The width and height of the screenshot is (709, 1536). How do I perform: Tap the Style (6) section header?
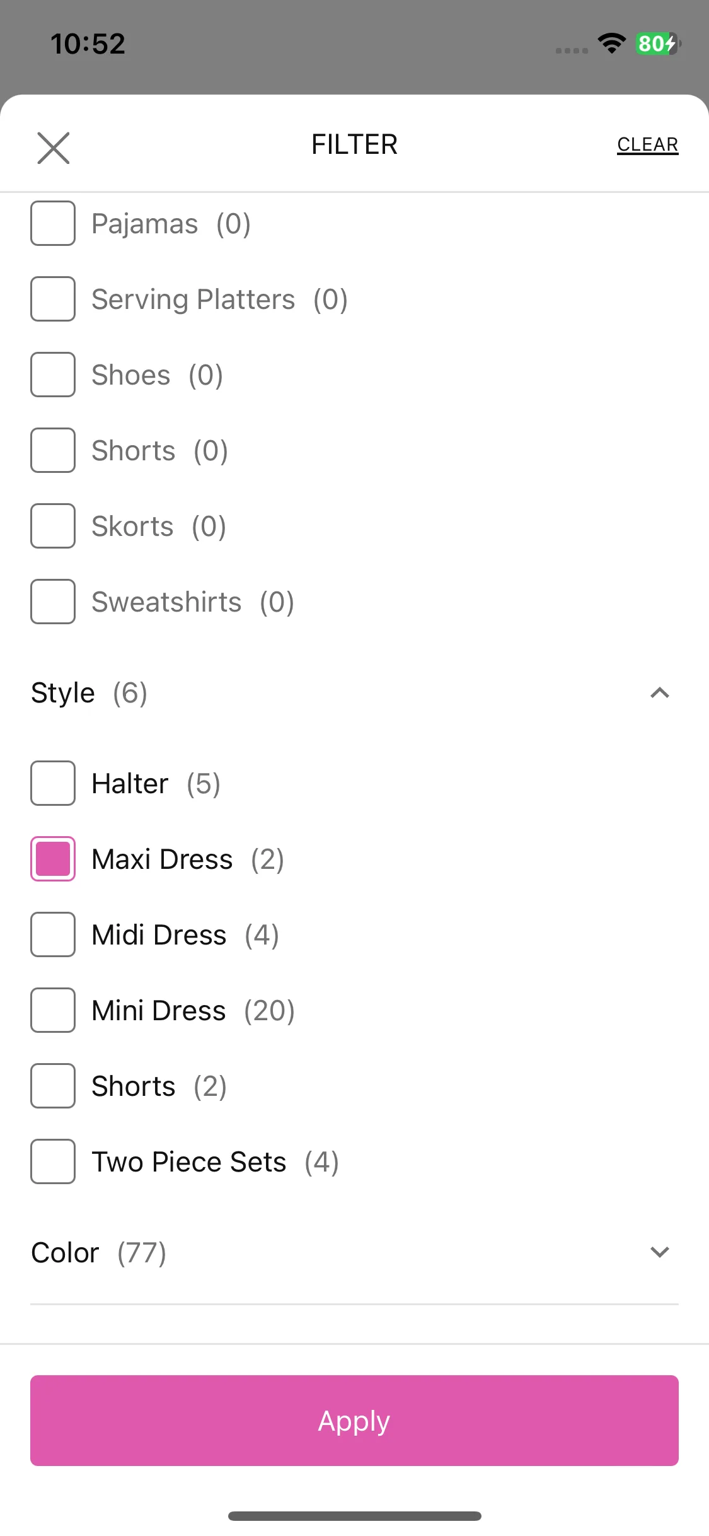(354, 693)
